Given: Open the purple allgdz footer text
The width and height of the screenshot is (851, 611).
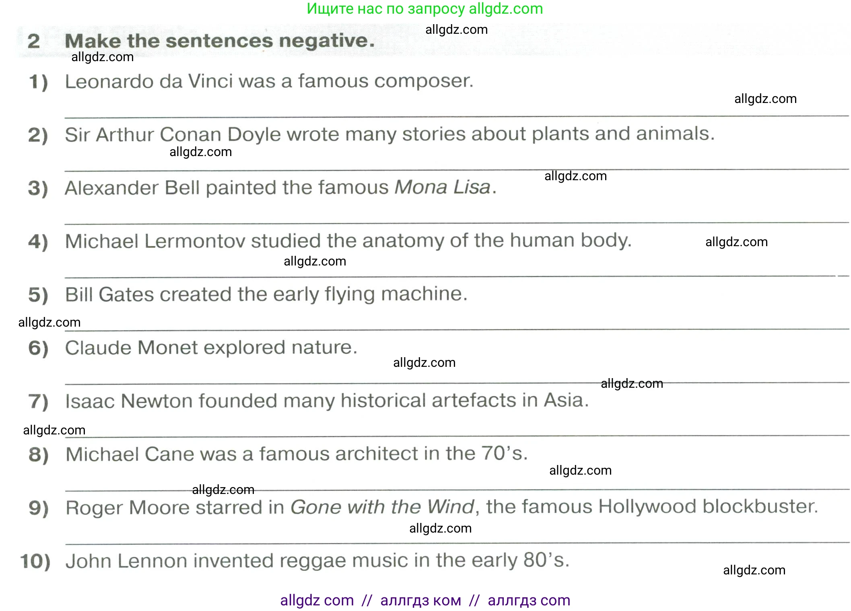Looking at the screenshot, I should [x=425, y=600].
